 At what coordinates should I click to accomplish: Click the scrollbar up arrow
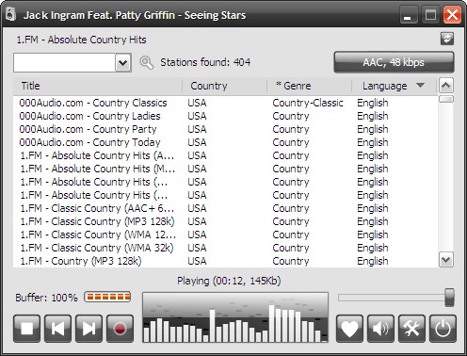pyautogui.click(x=446, y=86)
